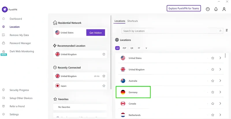This screenshot has width=231, height=119.
Task: Click the Australia flag icon
Action: (x=123, y=81)
